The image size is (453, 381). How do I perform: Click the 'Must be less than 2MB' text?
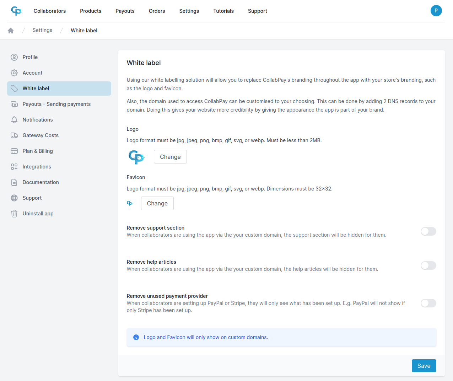[294, 140]
